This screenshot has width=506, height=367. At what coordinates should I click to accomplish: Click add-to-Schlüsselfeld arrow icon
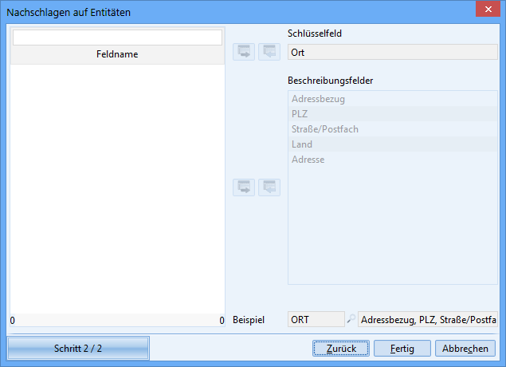coord(243,52)
